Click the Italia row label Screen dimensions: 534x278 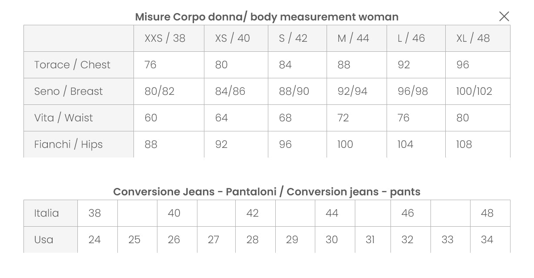[47, 213]
